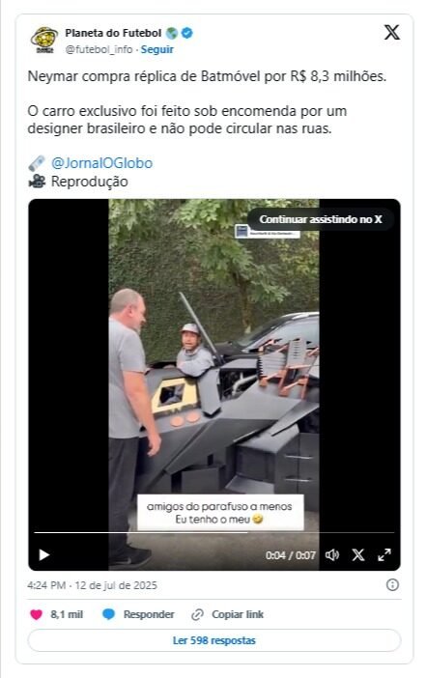Click the reply speech bubble icon

click(108, 614)
